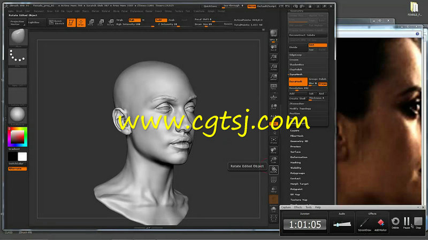Expand the Crease section
Viewport: 428px width, 240px height.
pos(294,60)
